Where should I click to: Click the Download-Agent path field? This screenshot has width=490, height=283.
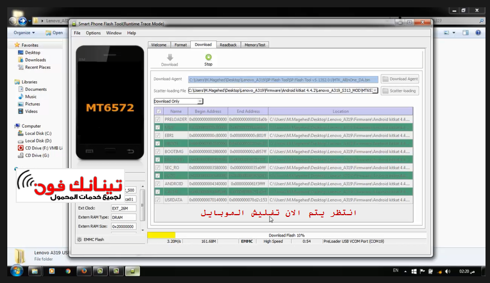click(x=283, y=80)
